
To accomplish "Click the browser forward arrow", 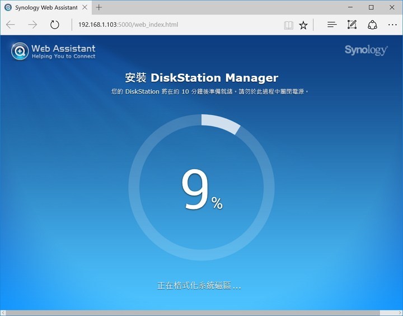I will pos(32,25).
